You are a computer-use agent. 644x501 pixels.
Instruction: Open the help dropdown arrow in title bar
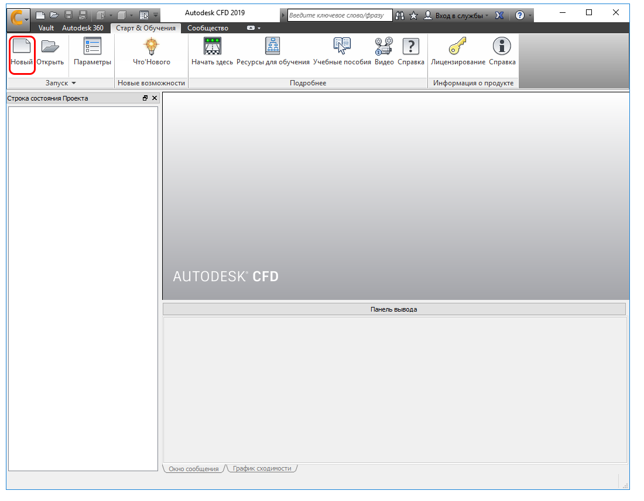(x=530, y=16)
